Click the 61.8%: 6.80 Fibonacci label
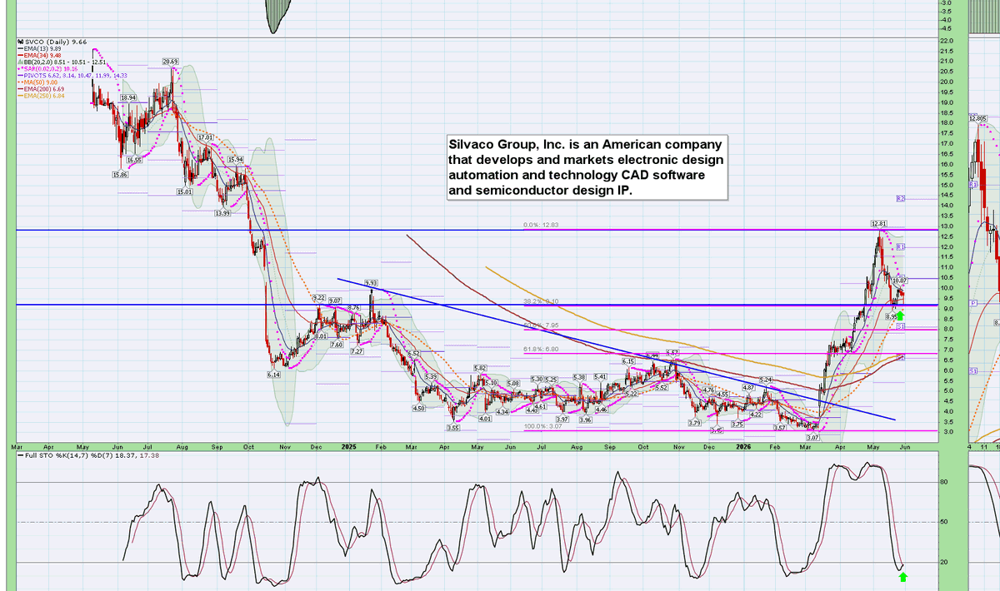 (x=539, y=350)
